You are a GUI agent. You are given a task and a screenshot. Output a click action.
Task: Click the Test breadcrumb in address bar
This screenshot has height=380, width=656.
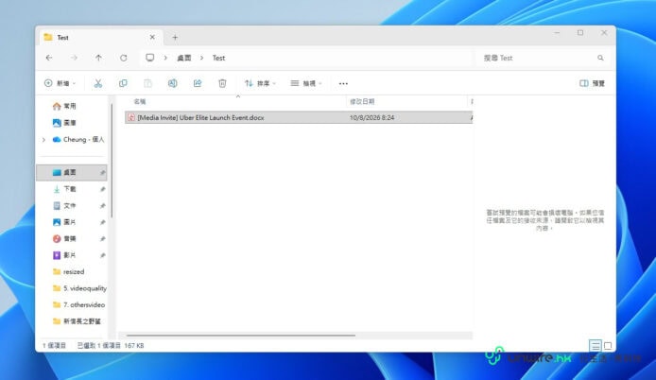(218, 58)
